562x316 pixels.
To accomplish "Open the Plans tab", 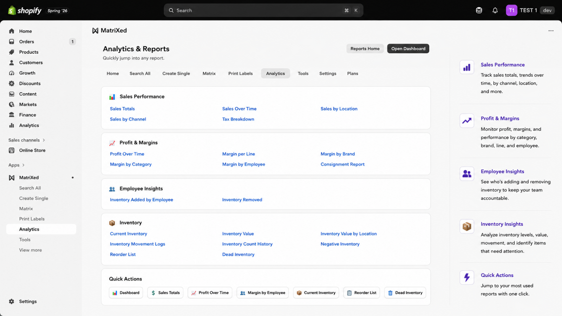I will click(x=353, y=73).
